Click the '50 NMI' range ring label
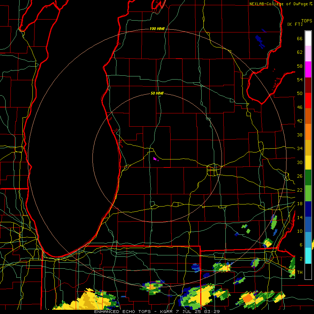This screenshot has width=314, height=314. [157, 93]
